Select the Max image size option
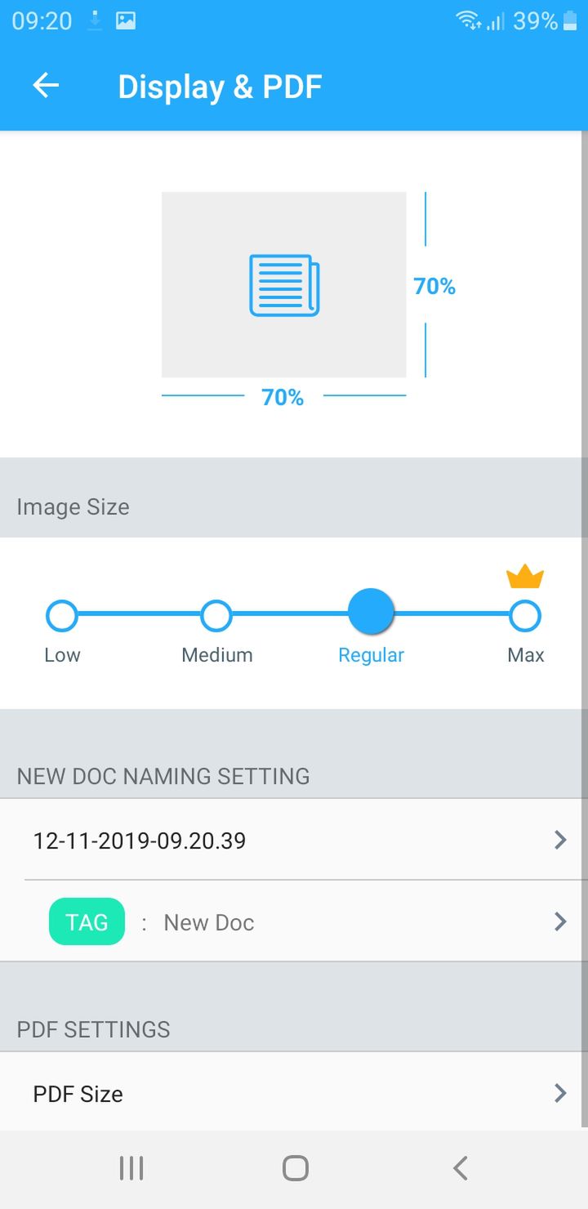This screenshot has height=1209, width=588. click(x=525, y=616)
